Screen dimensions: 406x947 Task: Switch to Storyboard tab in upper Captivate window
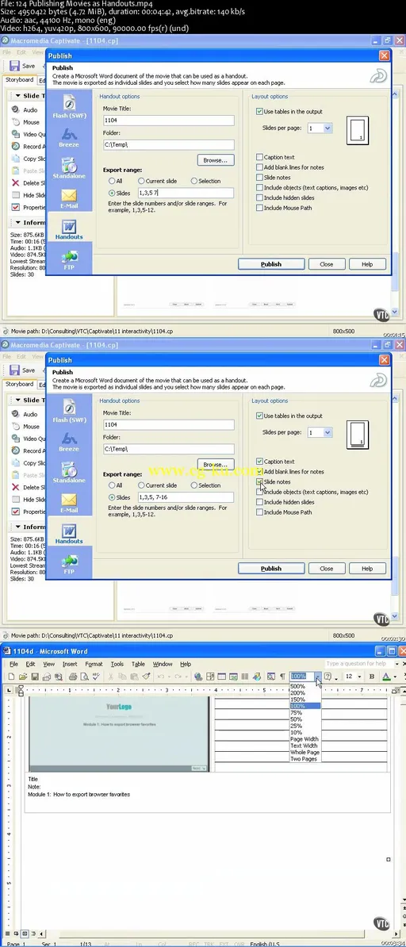[x=19, y=80]
